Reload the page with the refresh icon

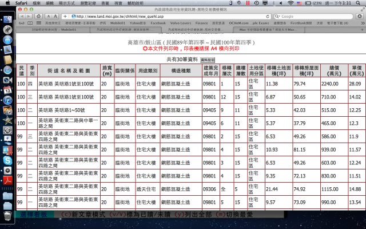[268, 17]
